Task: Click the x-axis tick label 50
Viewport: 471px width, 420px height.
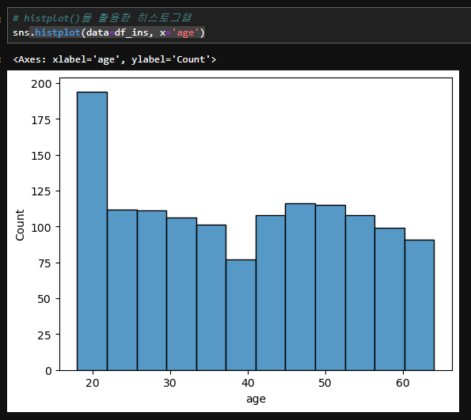Action: click(325, 383)
